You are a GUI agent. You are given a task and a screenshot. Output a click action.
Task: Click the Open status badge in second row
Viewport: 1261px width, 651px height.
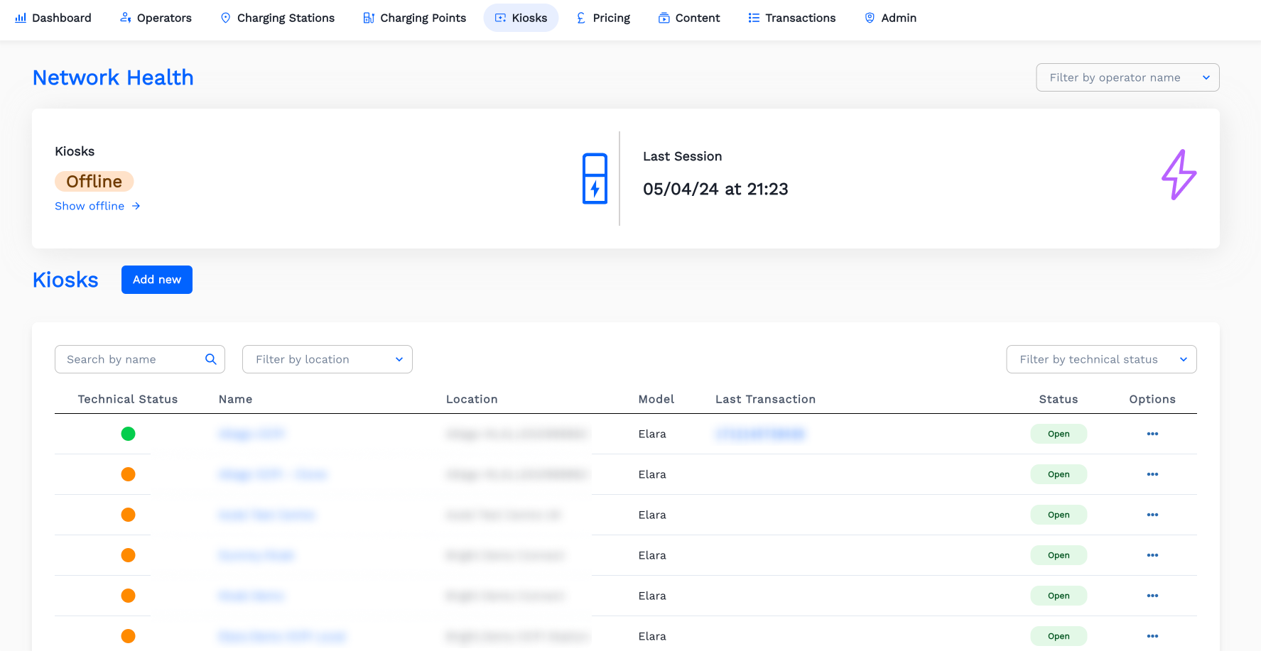tap(1058, 474)
